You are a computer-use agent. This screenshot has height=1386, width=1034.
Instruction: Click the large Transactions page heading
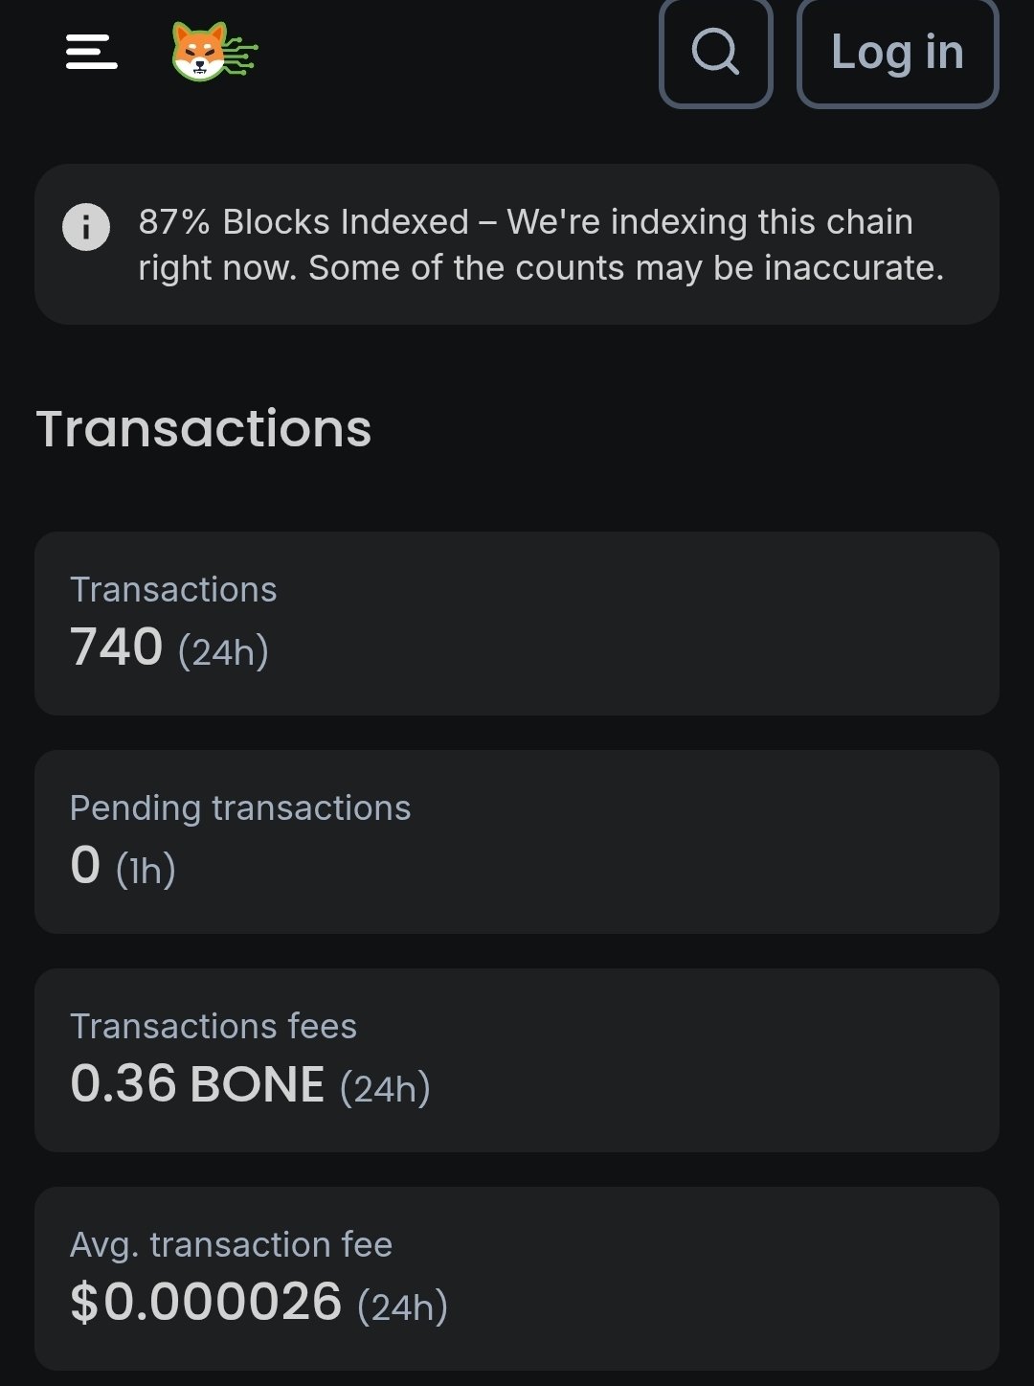(x=203, y=428)
